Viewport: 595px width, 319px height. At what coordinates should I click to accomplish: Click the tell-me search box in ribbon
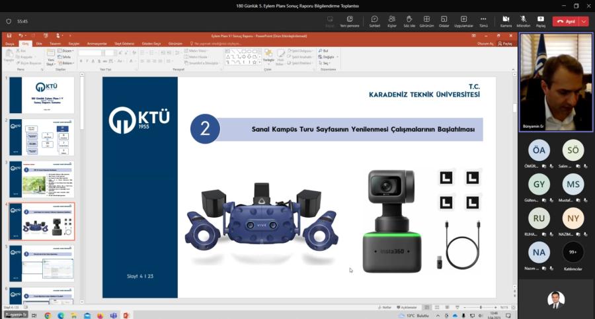216,44
